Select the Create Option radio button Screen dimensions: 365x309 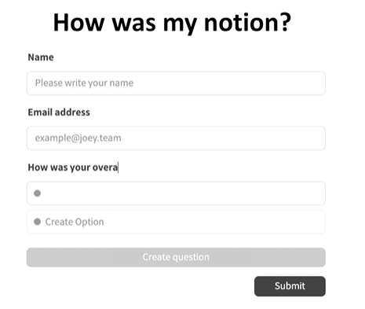(37, 222)
